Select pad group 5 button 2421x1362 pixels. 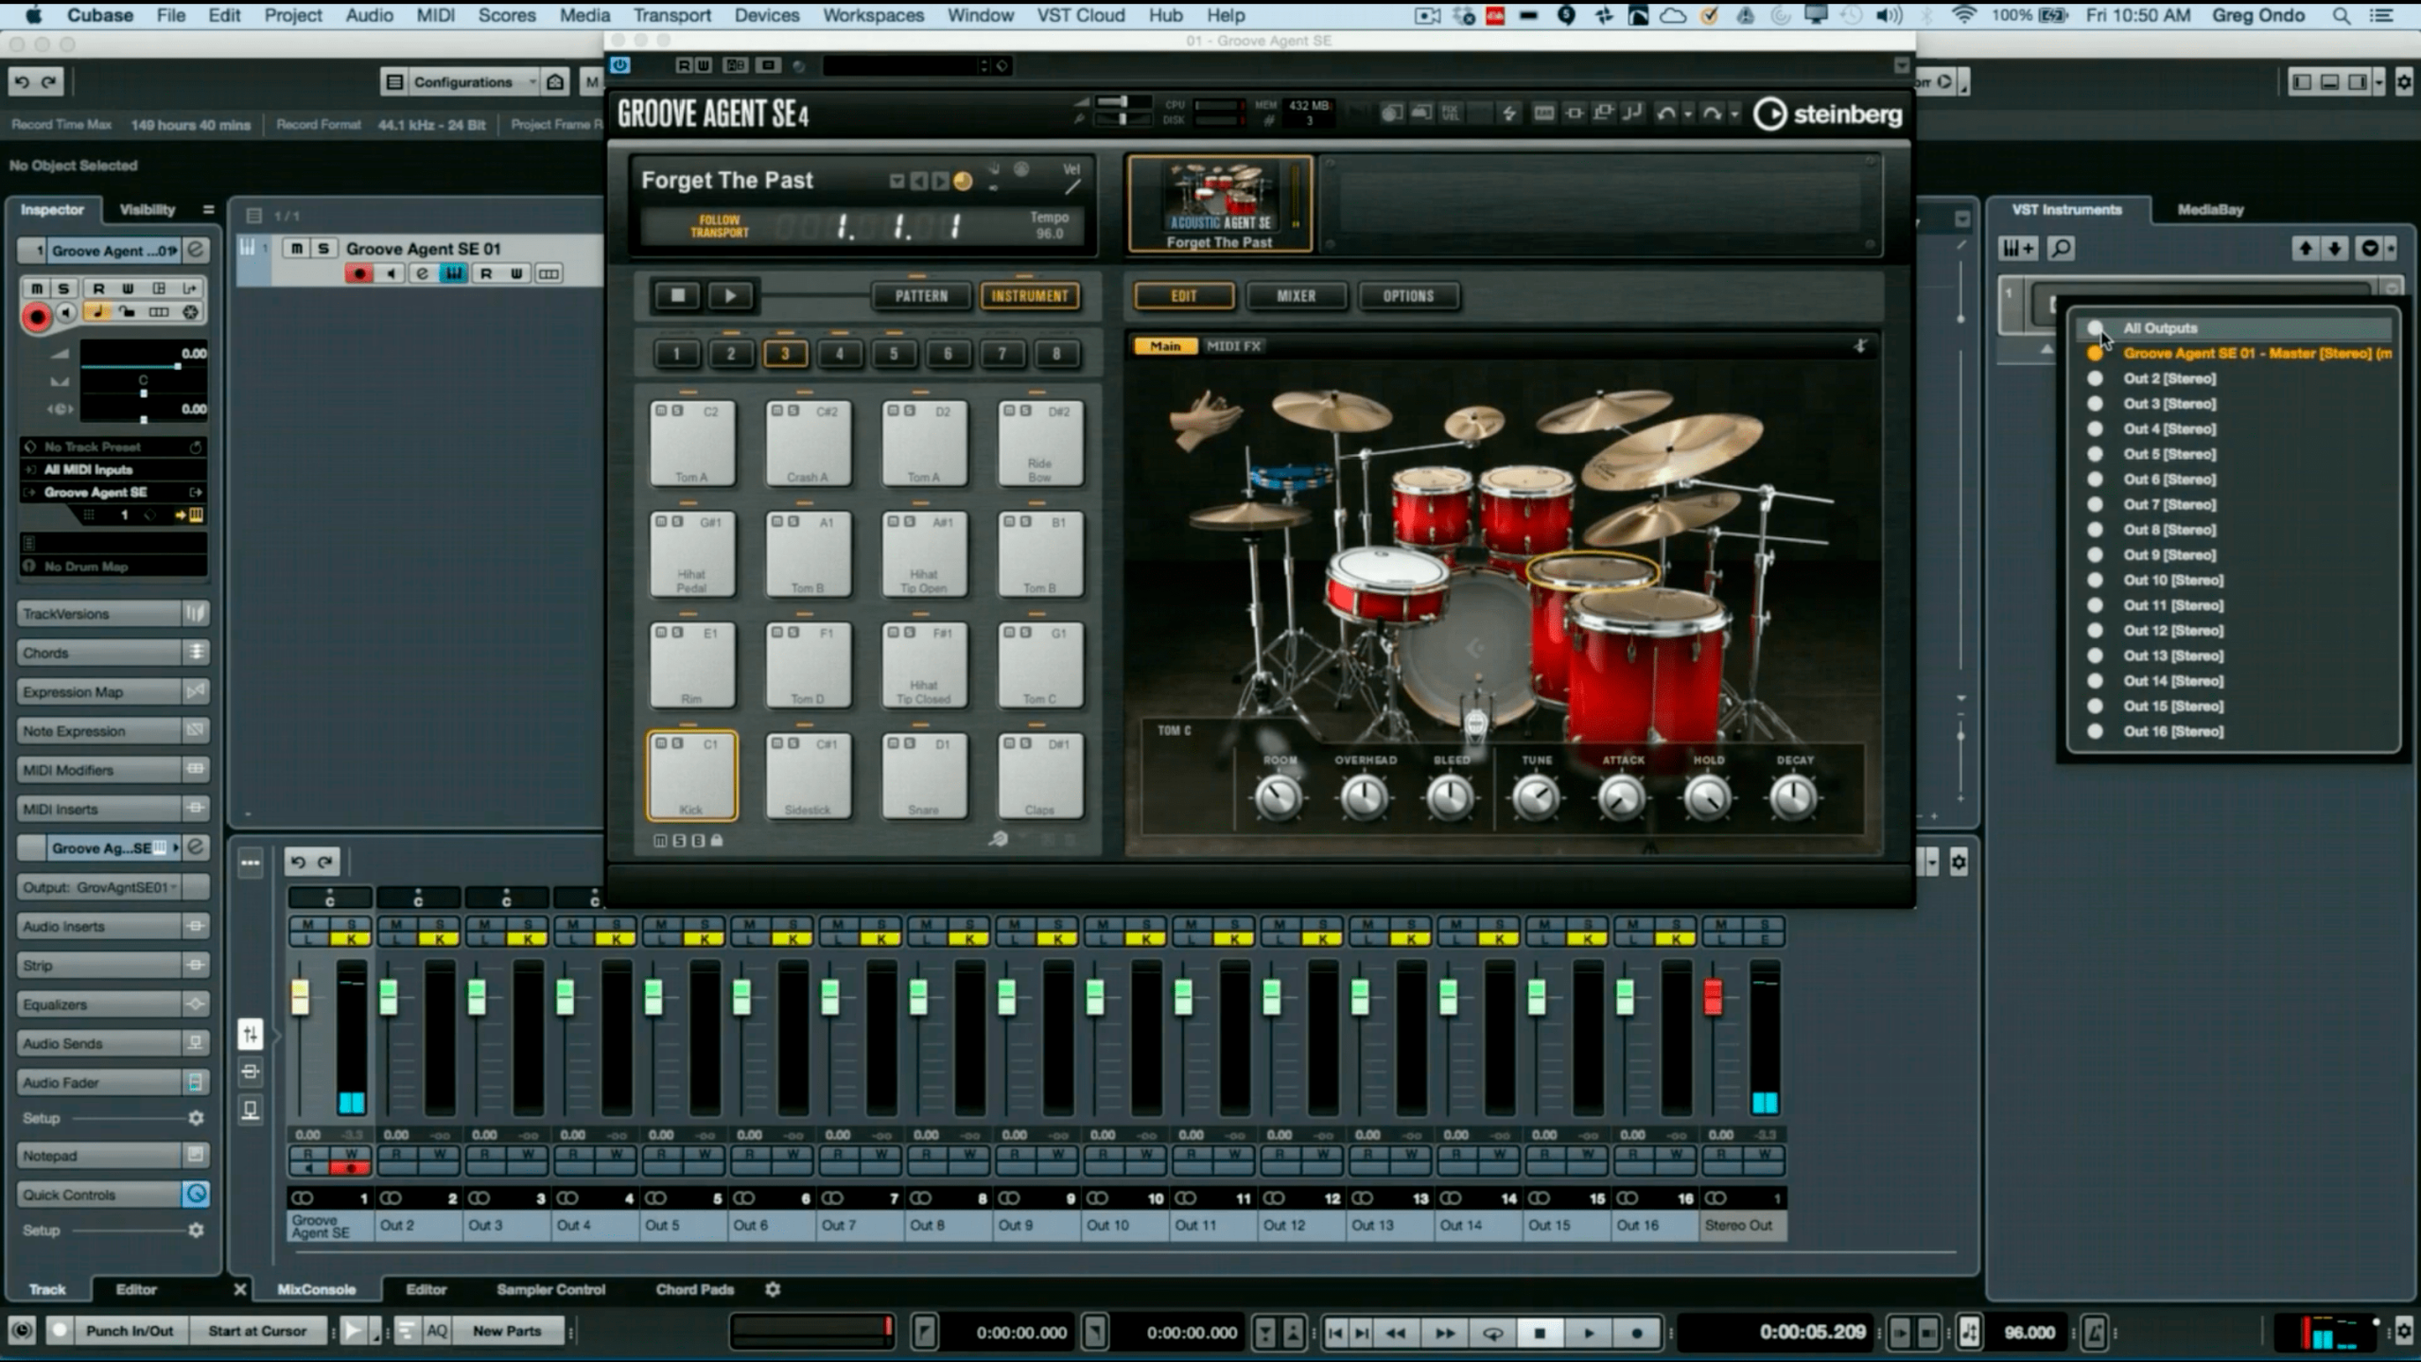point(893,354)
